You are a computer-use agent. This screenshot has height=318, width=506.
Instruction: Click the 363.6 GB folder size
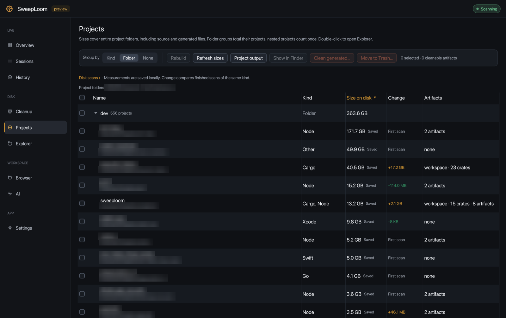click(357, 113)
